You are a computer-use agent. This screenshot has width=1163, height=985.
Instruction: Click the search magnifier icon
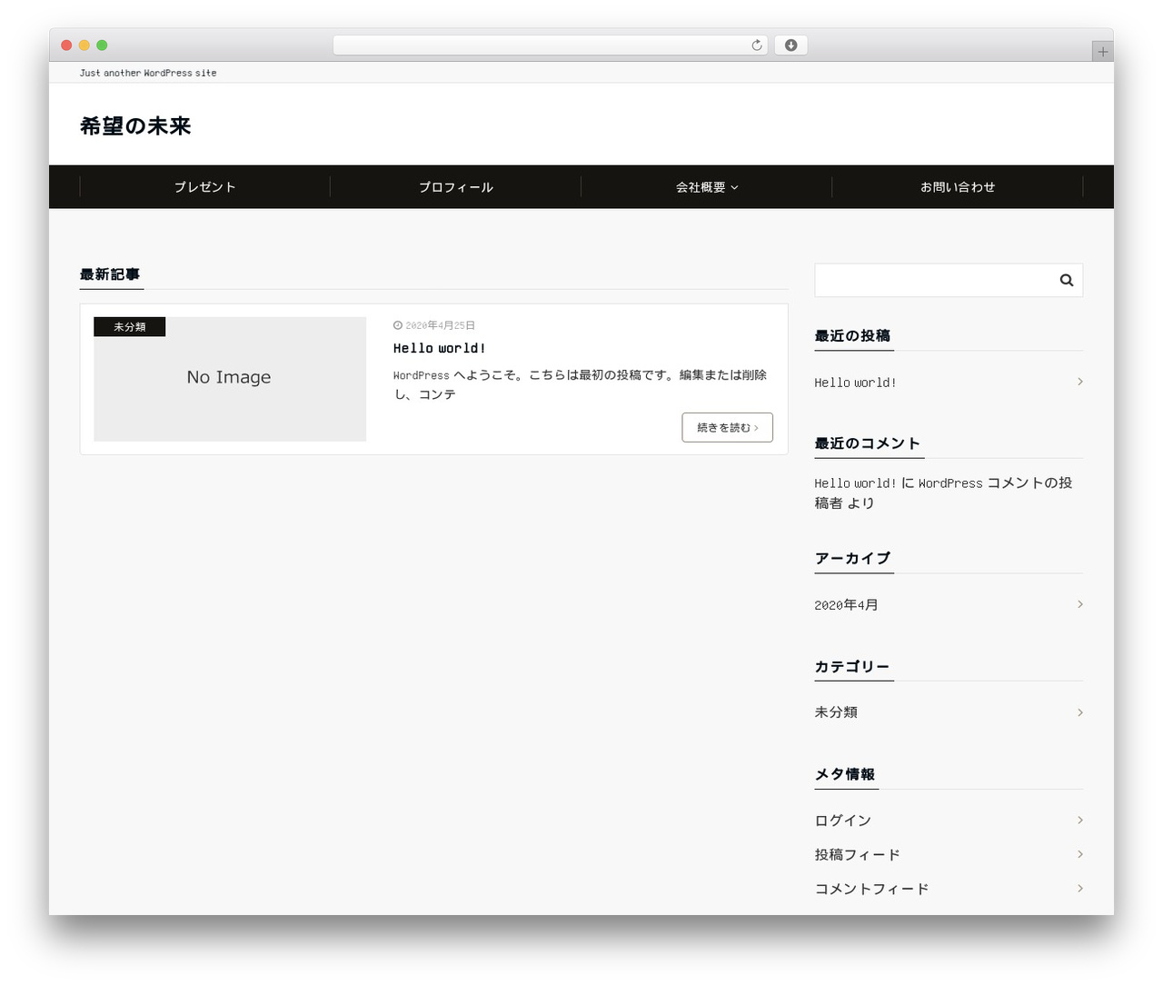(x=1067, y=280)
